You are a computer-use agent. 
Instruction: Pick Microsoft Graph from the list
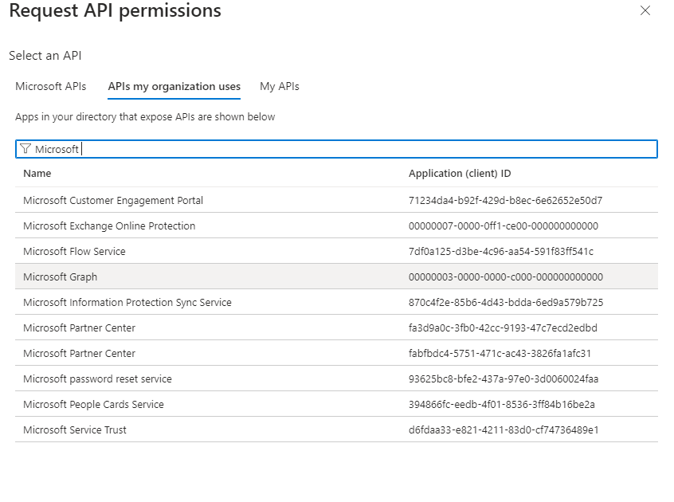[x=60, y=276]
